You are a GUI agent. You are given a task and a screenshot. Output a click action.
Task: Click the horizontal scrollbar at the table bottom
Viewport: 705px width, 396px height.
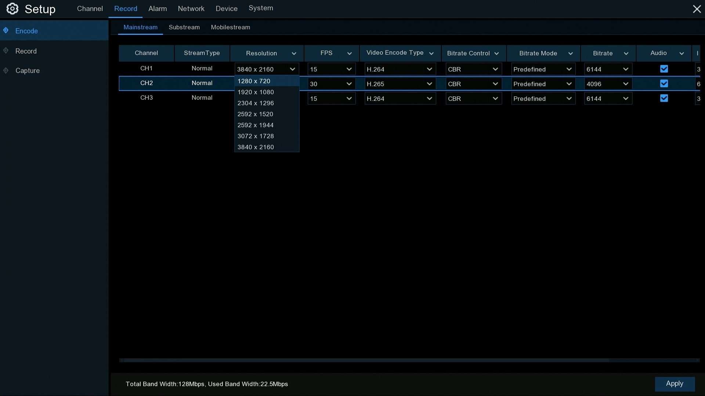pyautogui.click(x=367, y=360)
